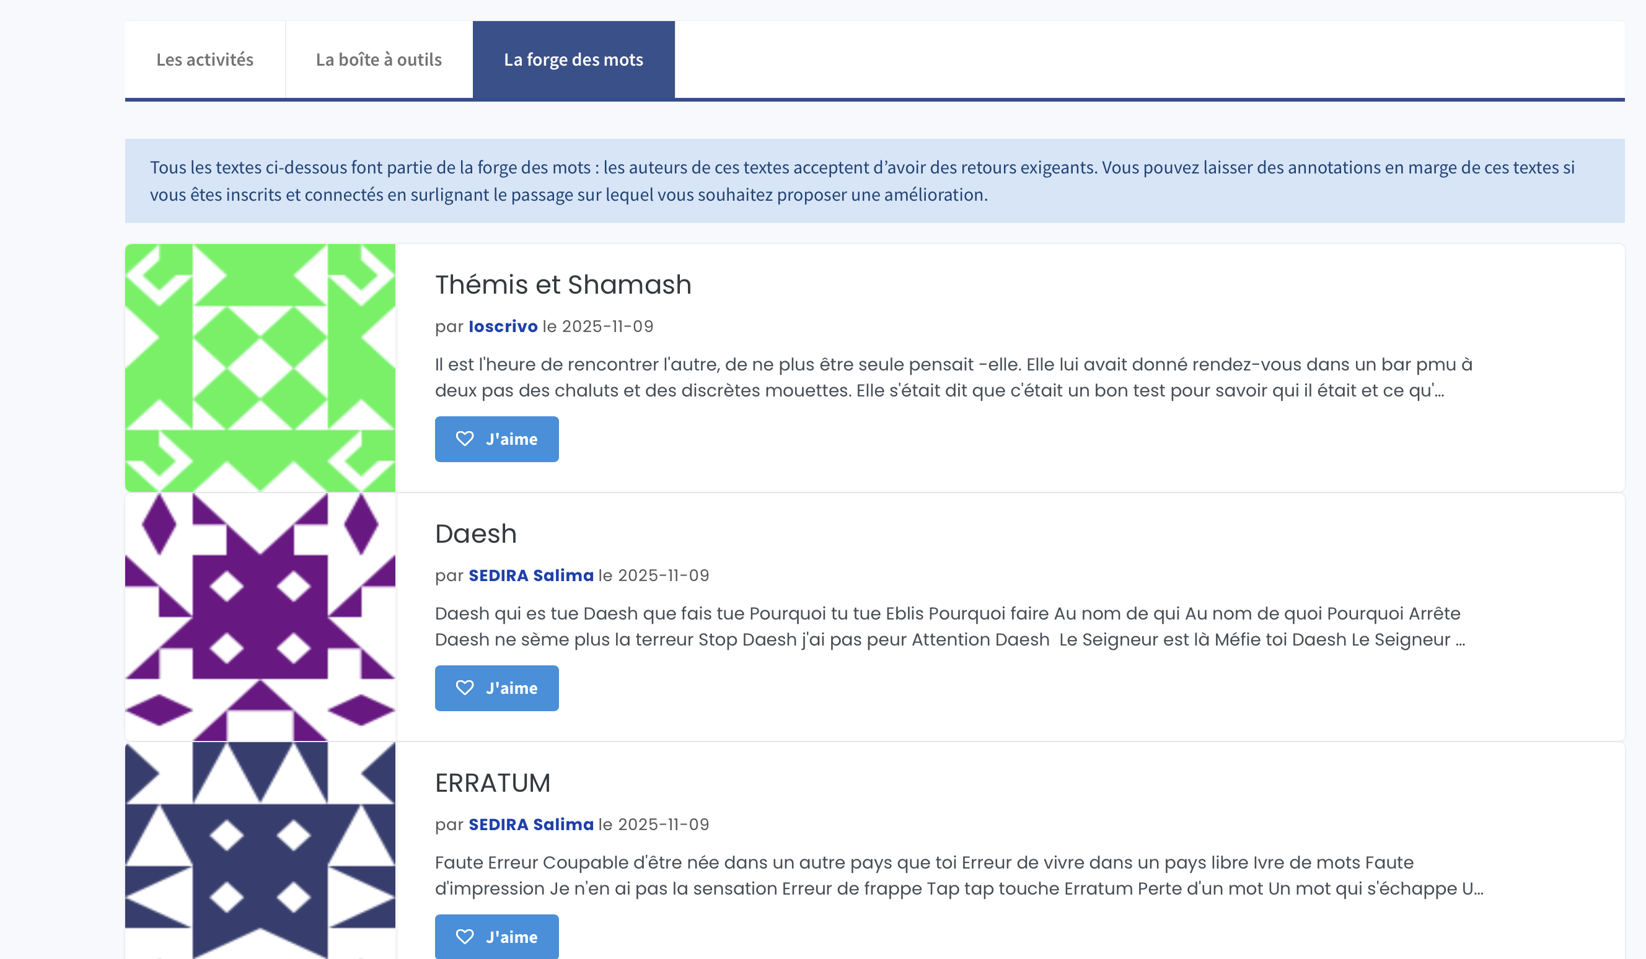Open the green Thémis et Shamash thumbnail
The height and width of the screenshot is (959, 1646).
[x=260, y=367]
